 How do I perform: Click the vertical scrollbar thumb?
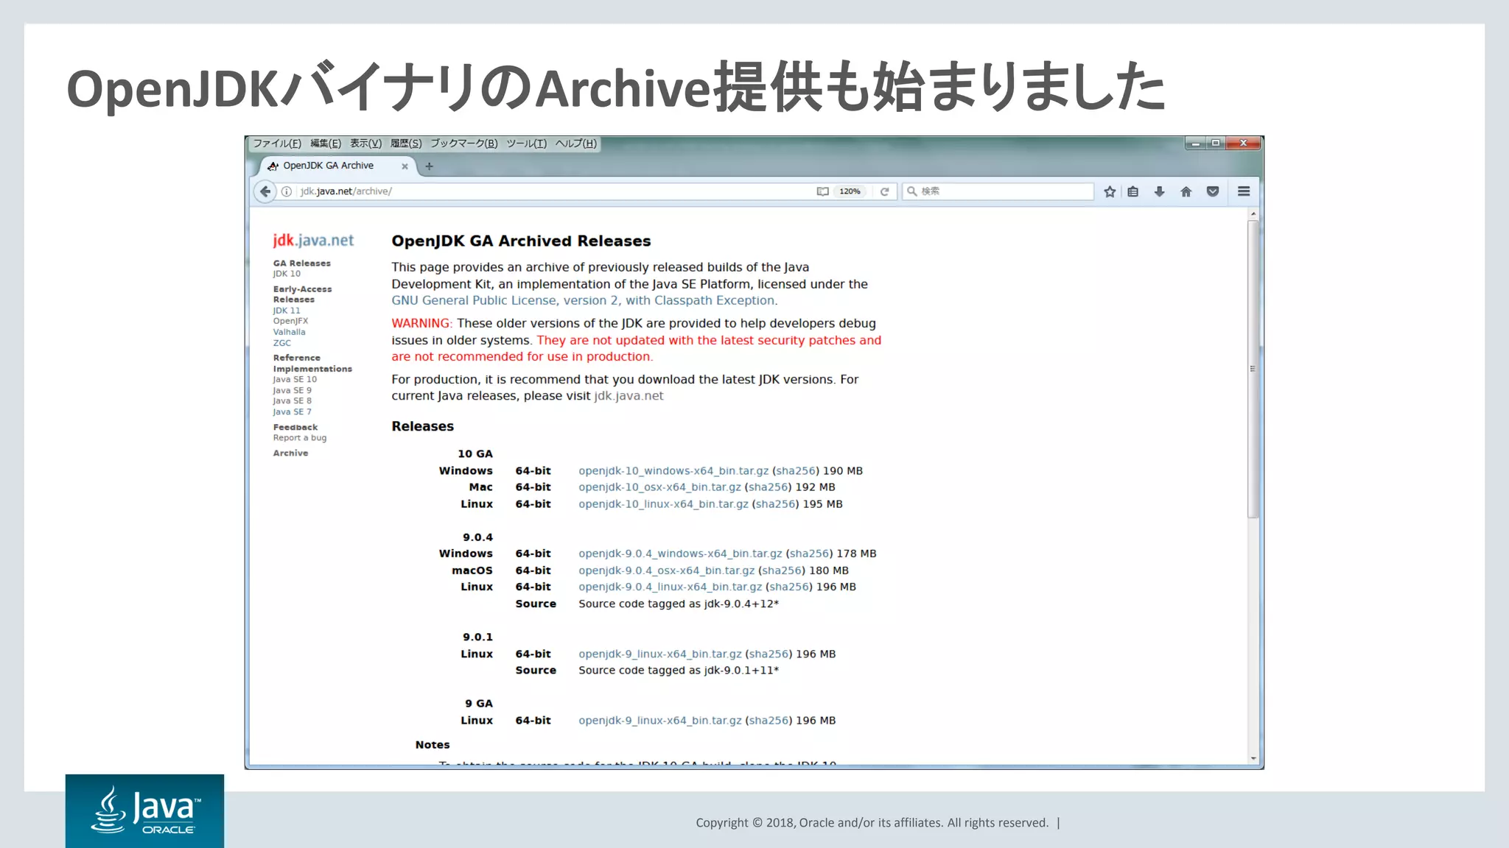[x=1253, y=369]
